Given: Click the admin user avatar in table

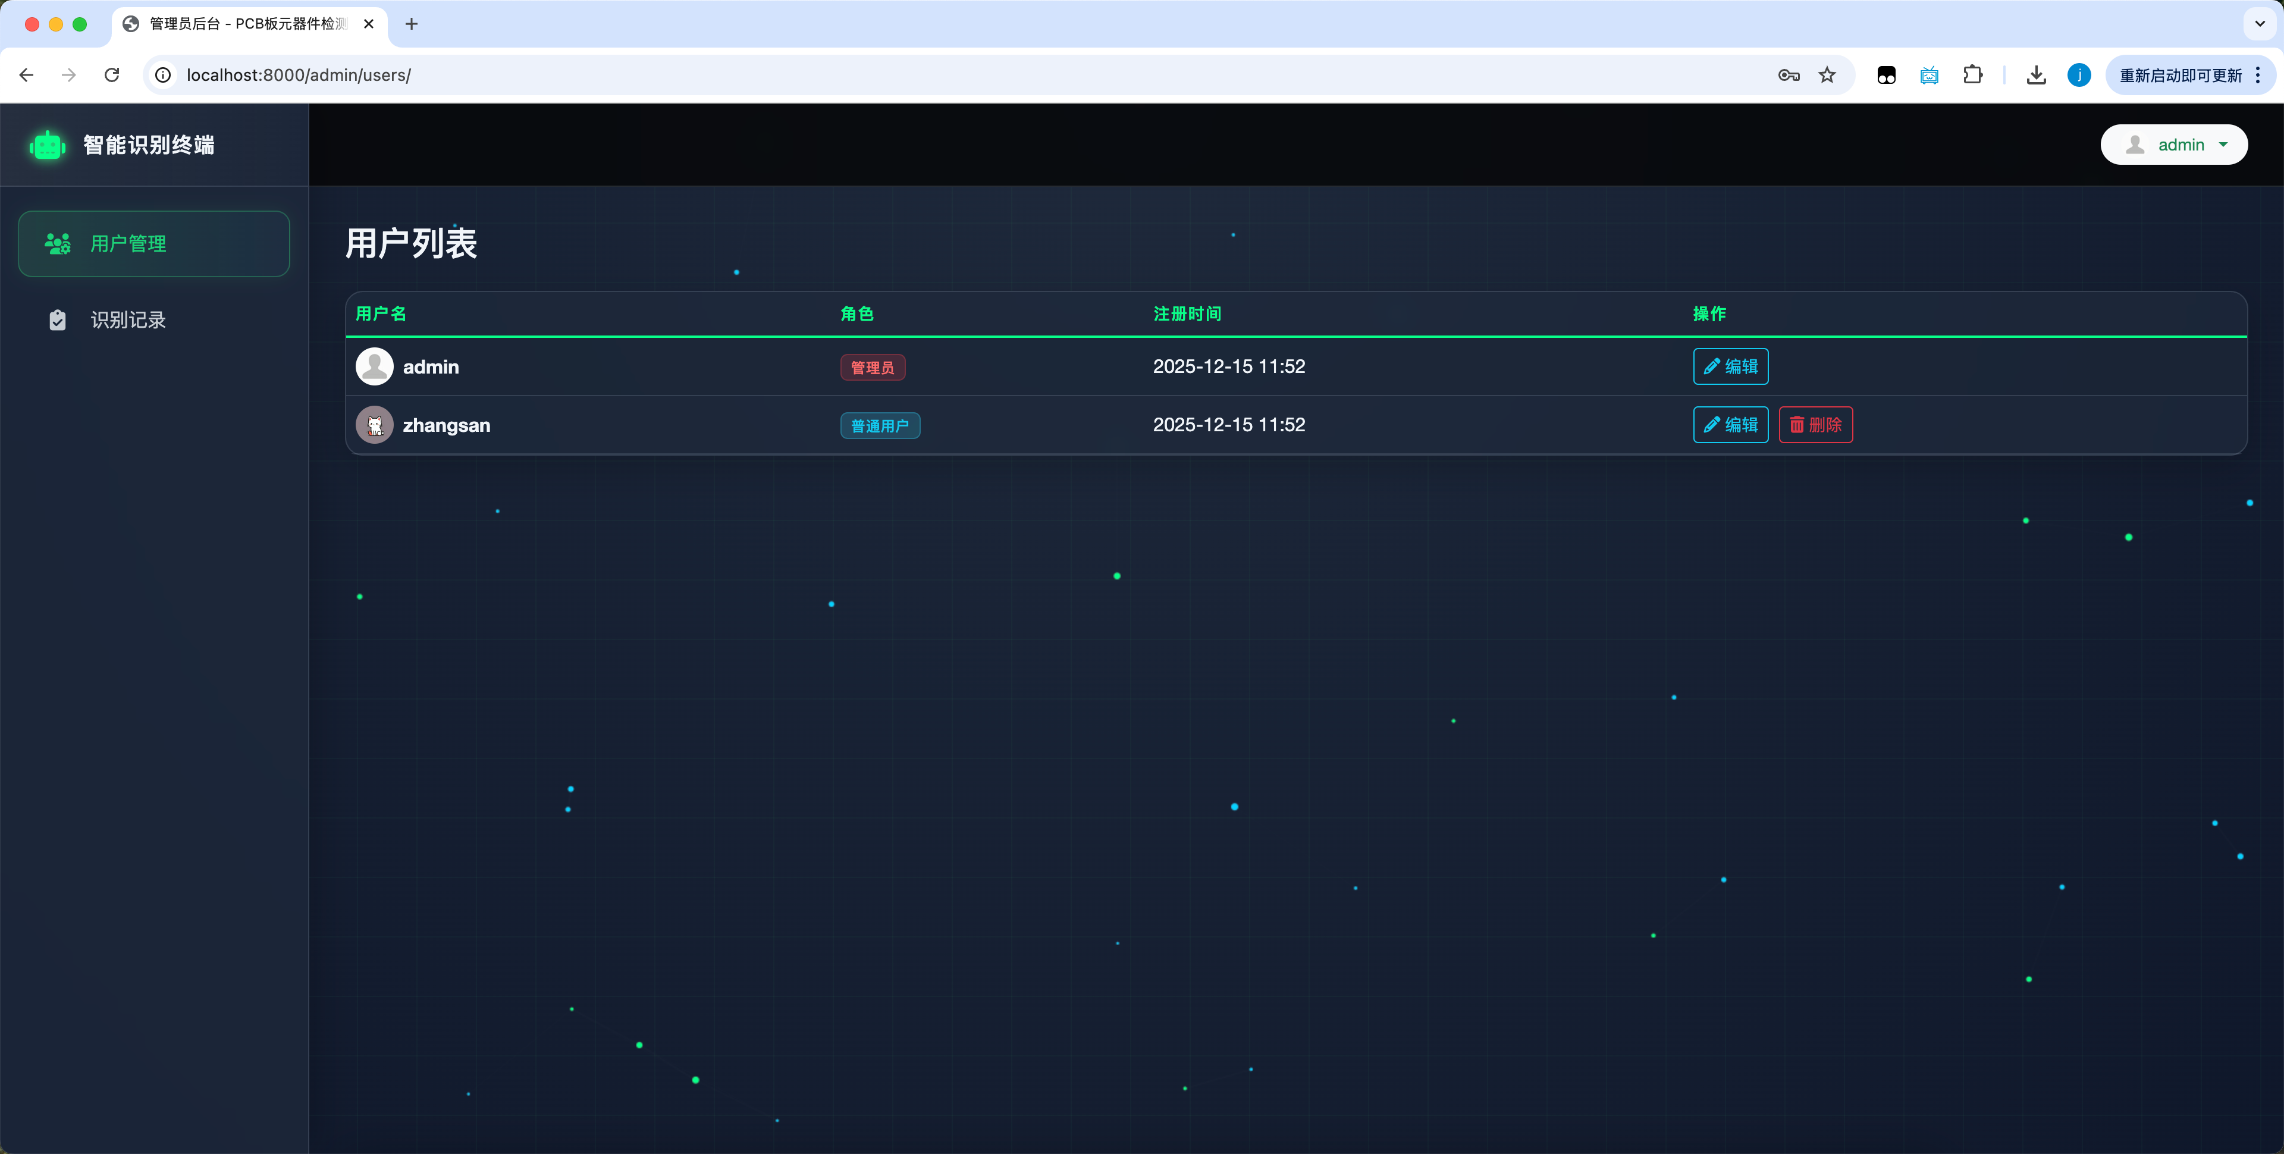Looking at the screenshot, I should (374, 366).
